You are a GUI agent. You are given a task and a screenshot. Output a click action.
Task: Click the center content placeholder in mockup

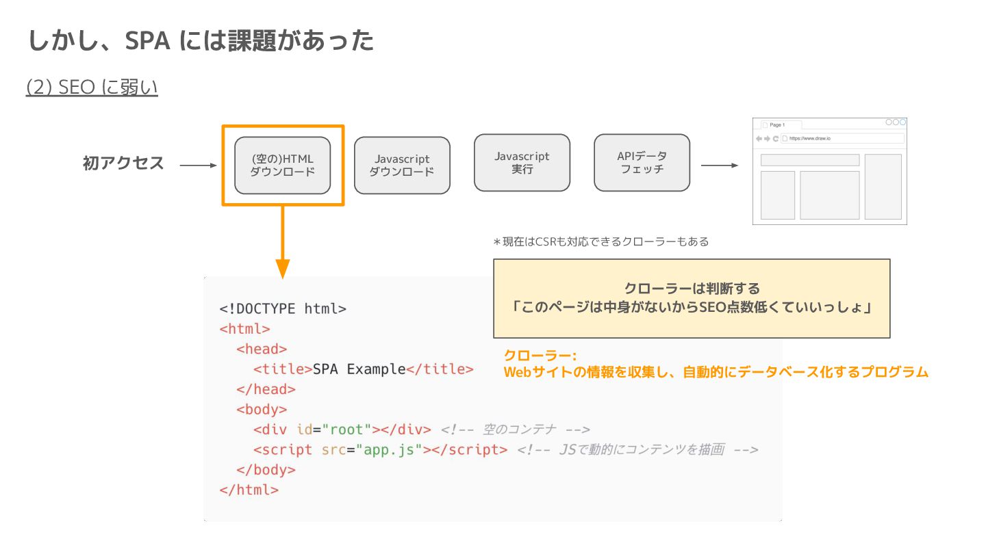coord(830,195)
